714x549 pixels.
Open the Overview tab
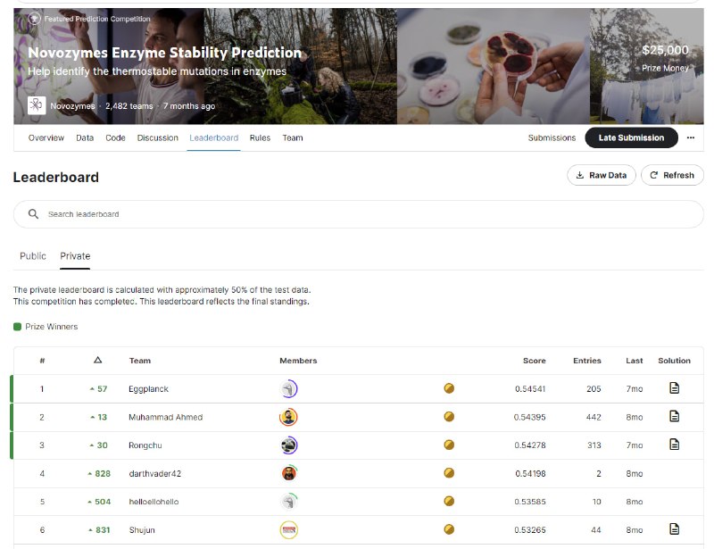pos(46,137)
